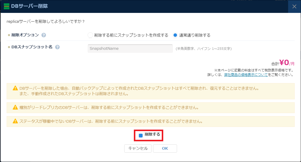The height and width of the screenshot is (162, 301).
Task: Open 弊社商品の価格表示について link
Action: (x=246, y=75)
